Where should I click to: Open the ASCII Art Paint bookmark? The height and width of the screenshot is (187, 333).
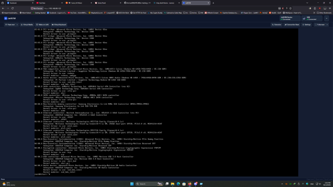[x=123, y=13]
